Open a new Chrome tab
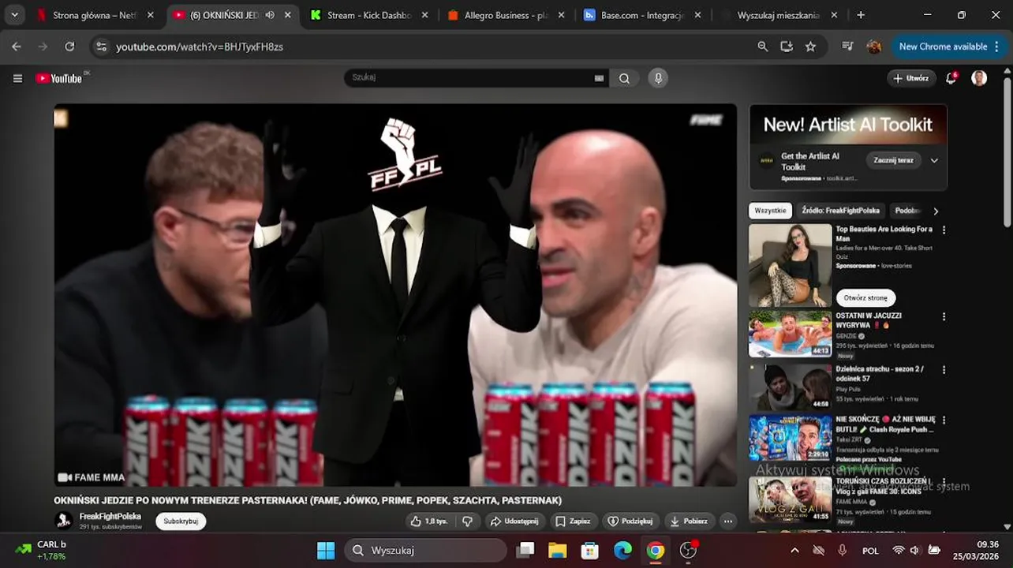Image resolution: width=1013 pixels, height=568 pixels. (861, 15)
